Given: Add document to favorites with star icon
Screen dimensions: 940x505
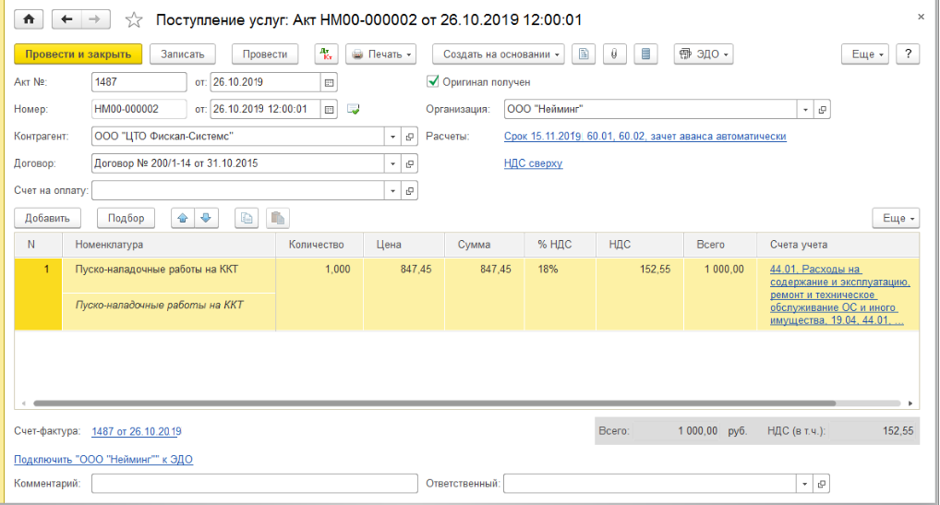Looking at the screenshot, I should (x=134, y=19).
